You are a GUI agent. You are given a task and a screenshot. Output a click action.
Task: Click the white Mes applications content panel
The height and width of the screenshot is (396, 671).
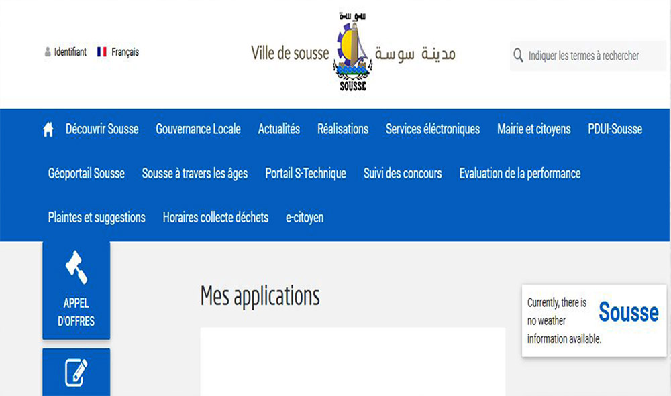pyautogui.click(x=353, y=362)
